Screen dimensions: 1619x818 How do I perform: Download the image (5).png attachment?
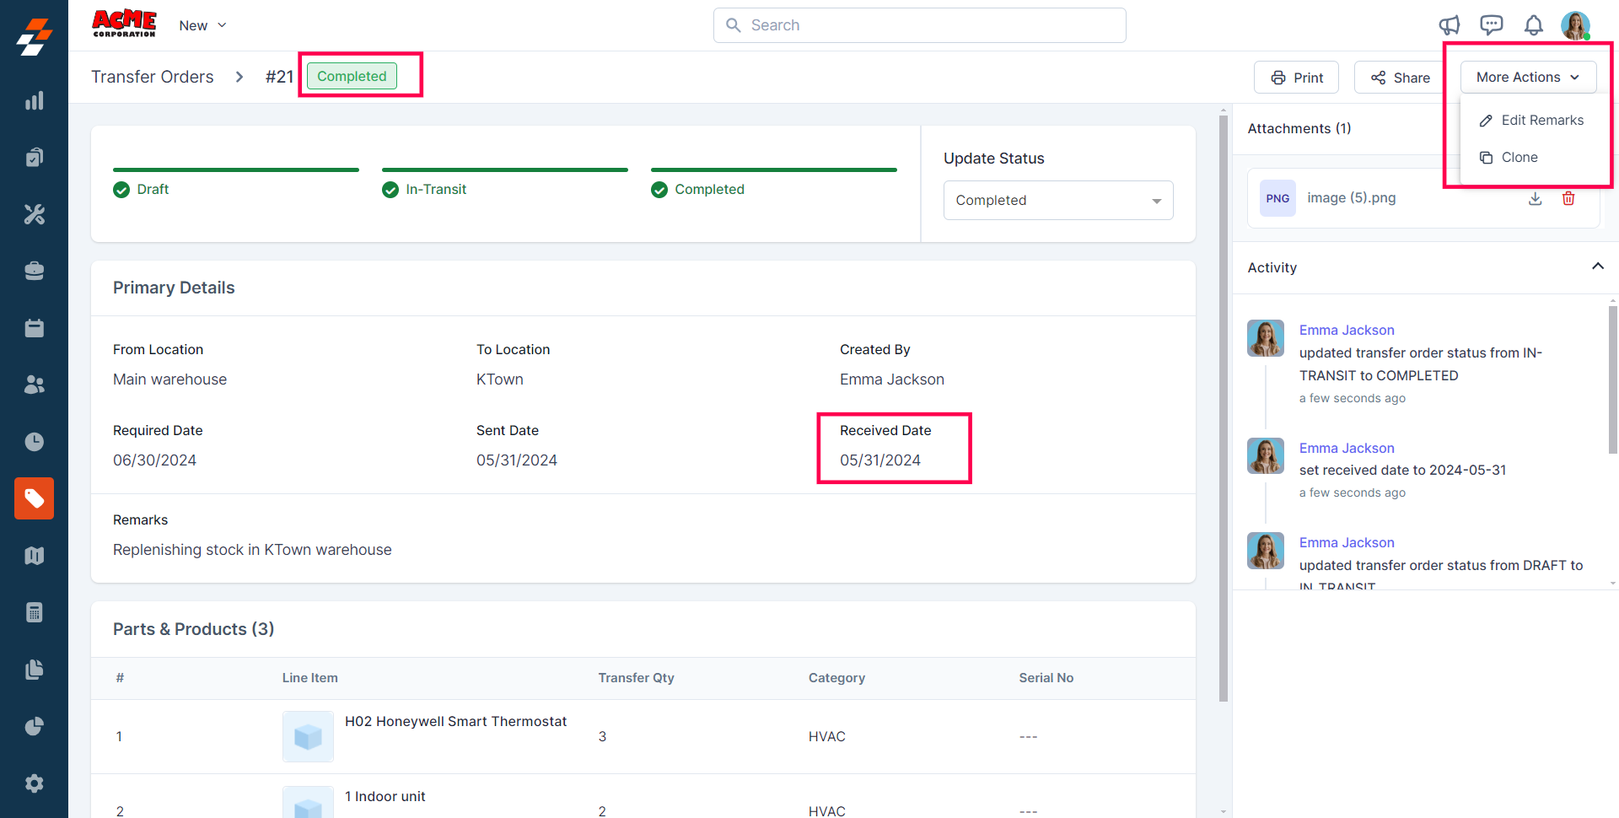[x=1535, y=198]
